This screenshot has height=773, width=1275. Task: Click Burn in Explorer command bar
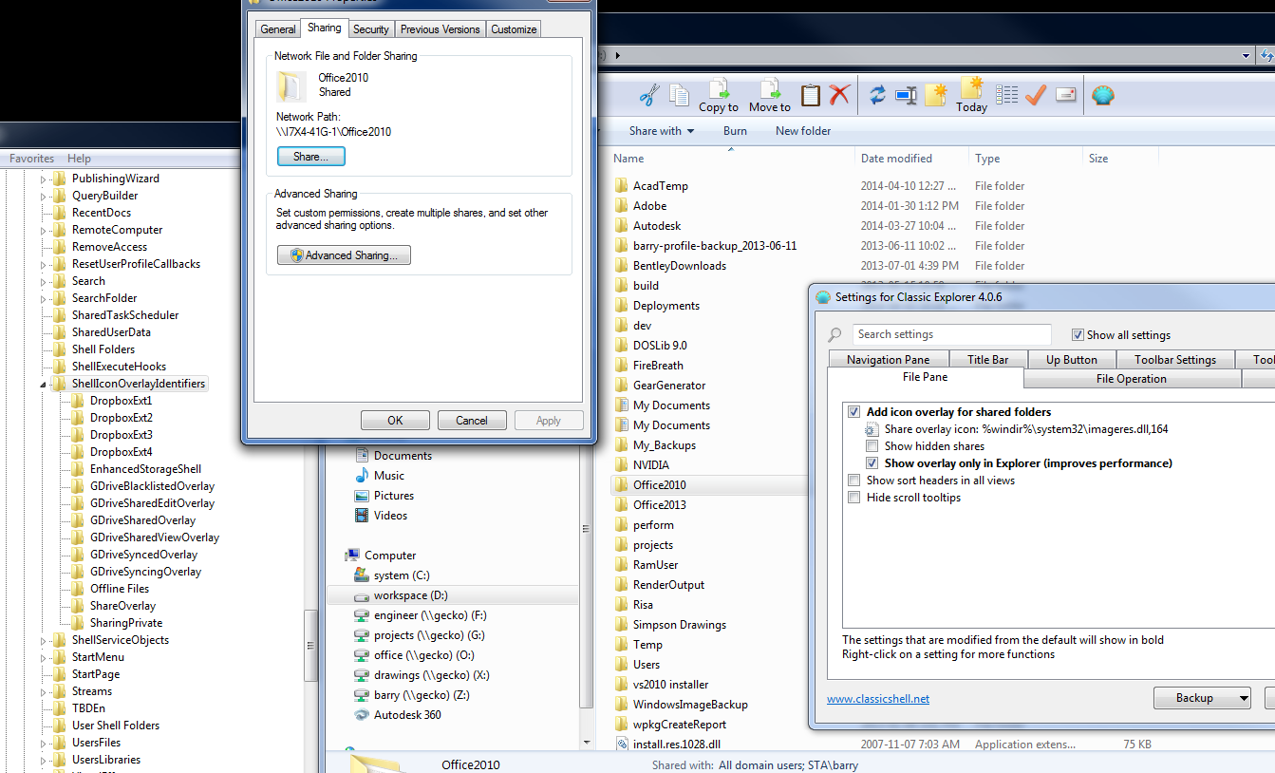tap(735, 131)
